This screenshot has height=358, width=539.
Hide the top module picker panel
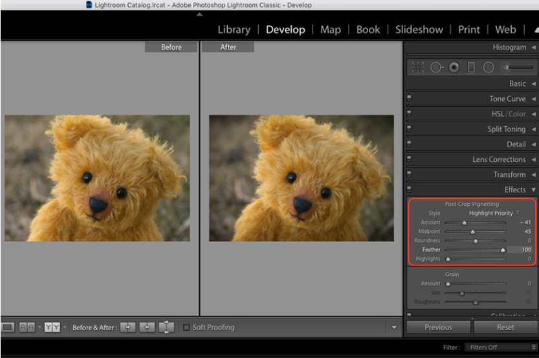click(199, 14)
